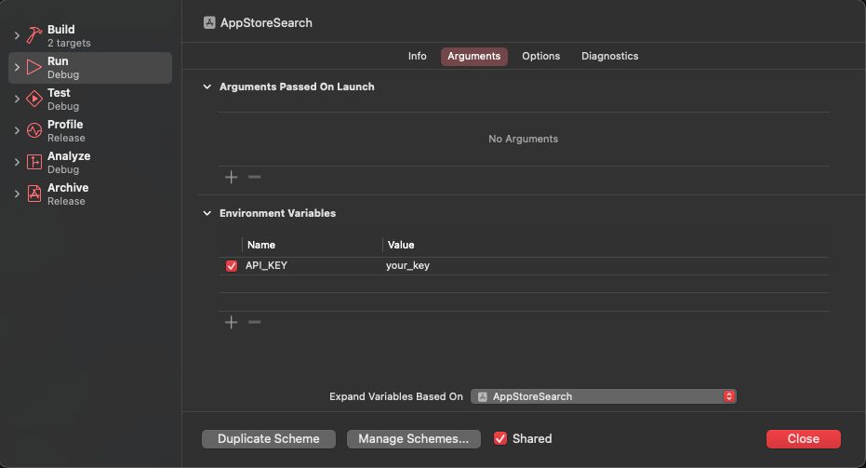This screenshot has height=468, width=866.
Task: Click the your_key value field
Action: pyautogui.click(x=407, y=266)
